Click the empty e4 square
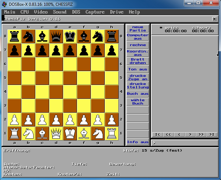 (x=70, y=92)
